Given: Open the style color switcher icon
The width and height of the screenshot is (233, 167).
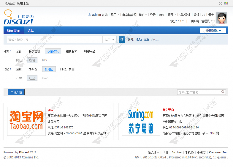Looking at the screenshot, I should click(x=226, y=3).
